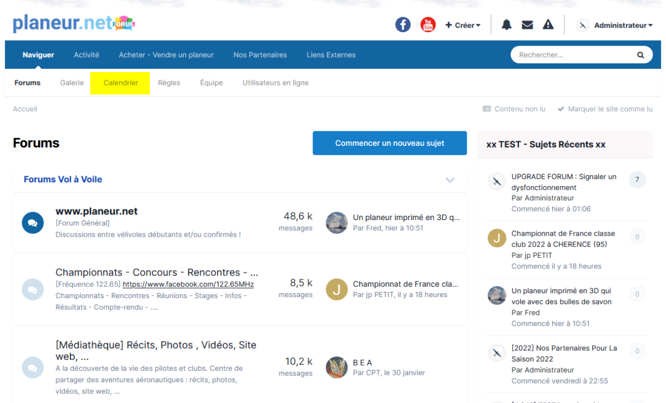Viewport: 666px width, 403px height.
Task: Go to the Galerie section
Action: tap(72, 83)
